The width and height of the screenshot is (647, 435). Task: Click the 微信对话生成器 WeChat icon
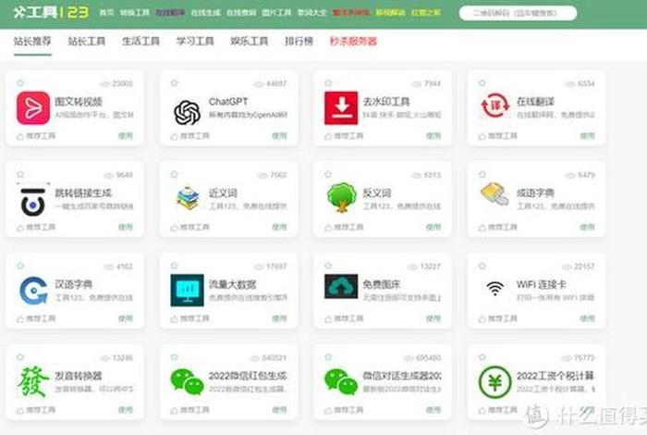[341, 381]
